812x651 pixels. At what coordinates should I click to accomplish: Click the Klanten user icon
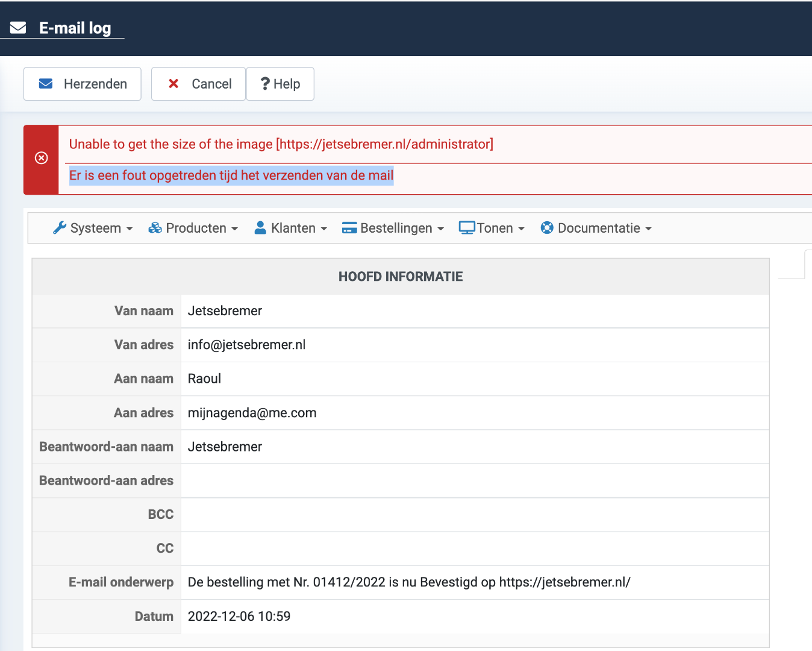point(260,228)
